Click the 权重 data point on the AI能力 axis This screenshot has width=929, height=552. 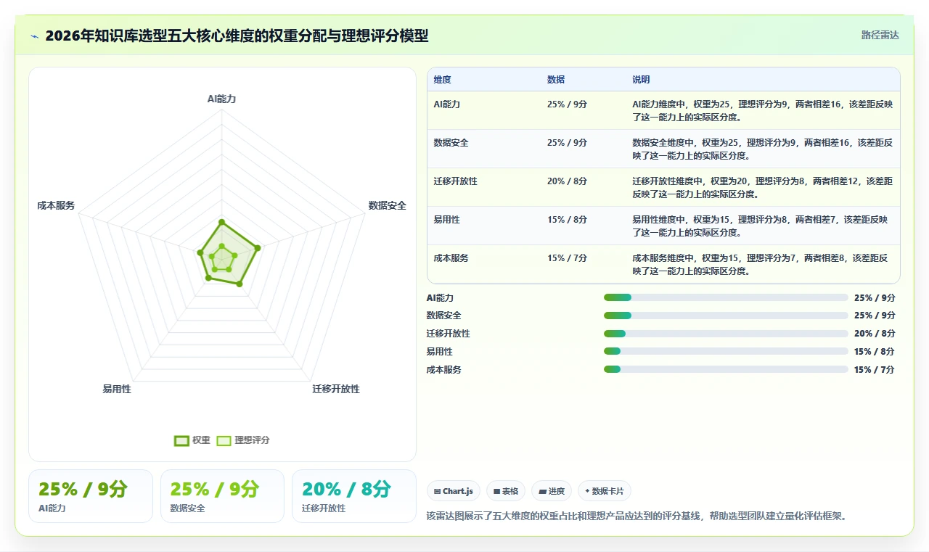221,222
